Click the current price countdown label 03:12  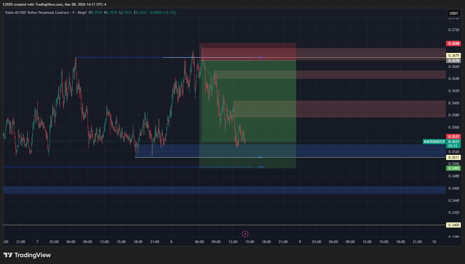[453, 146]
